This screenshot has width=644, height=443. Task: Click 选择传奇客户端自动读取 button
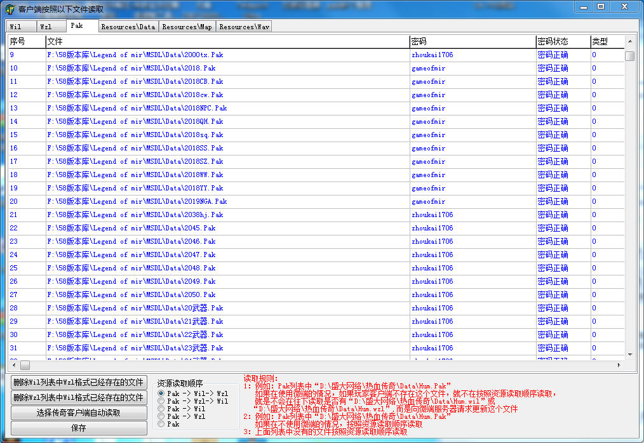click(x=79, y=413)
